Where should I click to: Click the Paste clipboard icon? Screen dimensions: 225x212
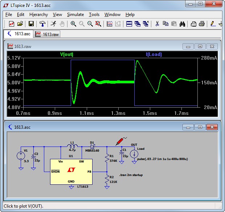click(x=174, y=24)
